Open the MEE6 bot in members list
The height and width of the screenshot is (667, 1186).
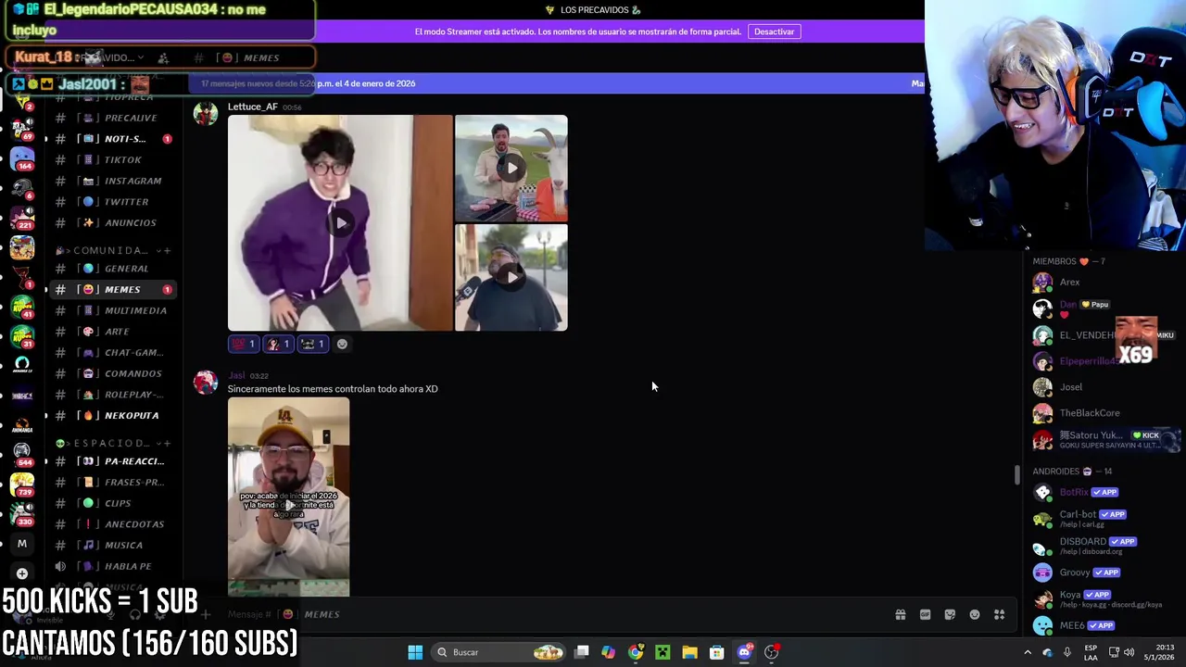click(x=1103, y=625)
